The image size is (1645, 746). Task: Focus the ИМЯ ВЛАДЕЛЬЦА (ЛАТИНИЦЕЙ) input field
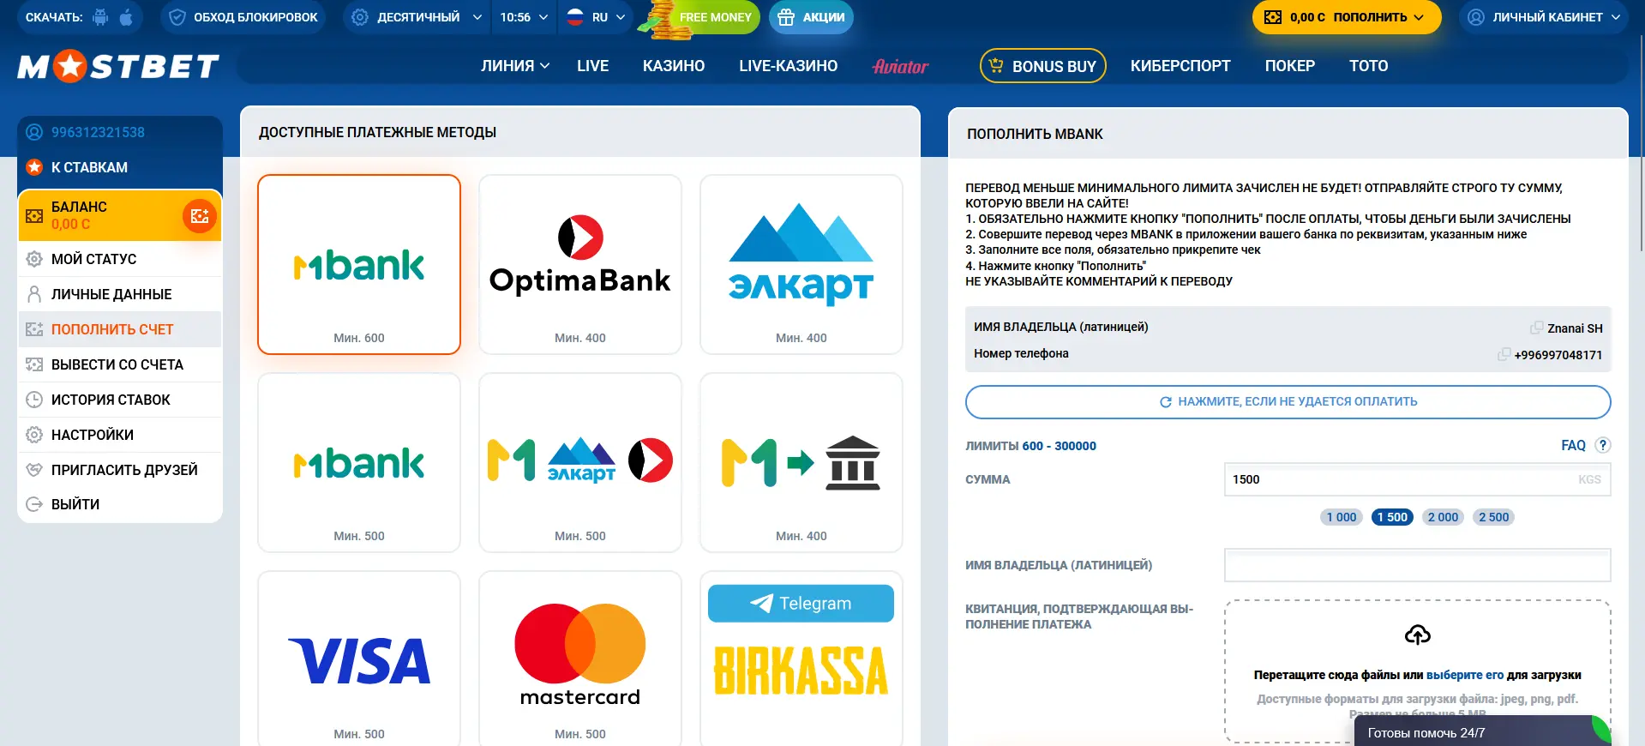[1417, 565]
